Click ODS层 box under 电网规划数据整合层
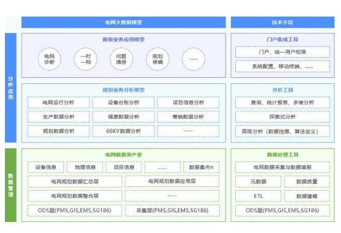Image resolution: width=341 pixels, height=233 pixels. click(75, 210)
